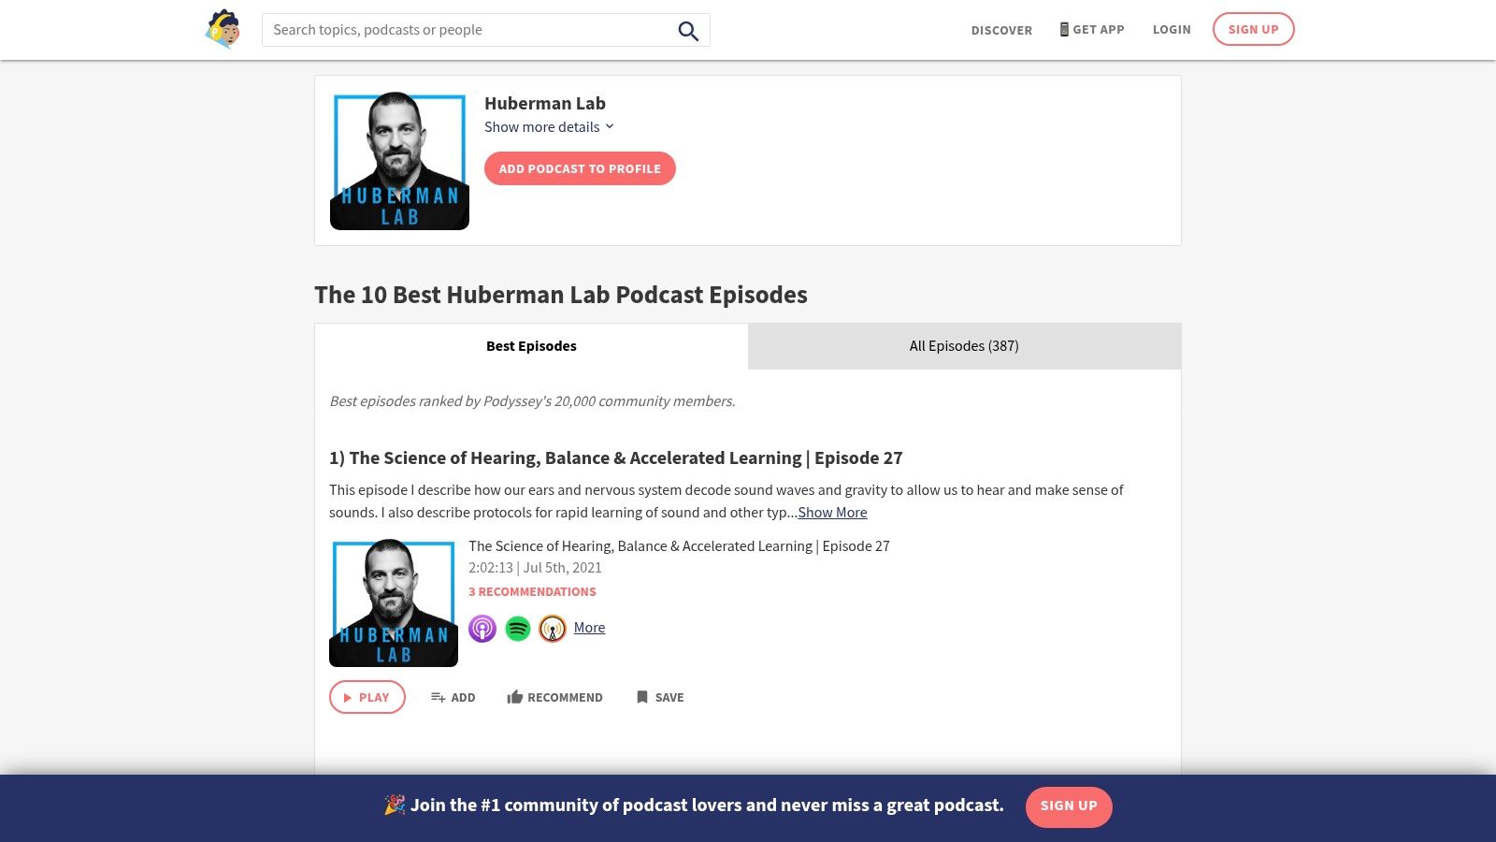Open the 3 Recommendations link

532,591
